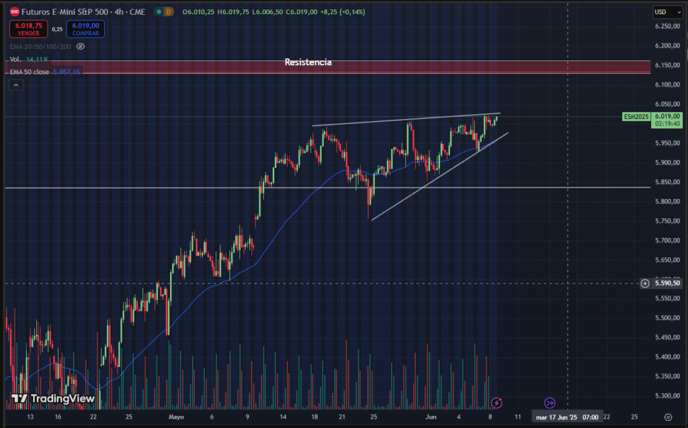Click the green market status dot
The width and height of the screenshot is (688, 428).
pyautogui.click(x=158, y=11)
